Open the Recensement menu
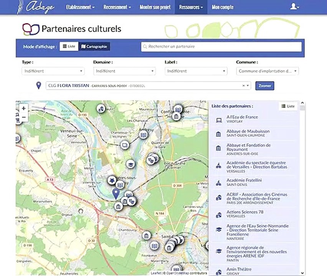 pyautogui.click(x=117, y=7)
